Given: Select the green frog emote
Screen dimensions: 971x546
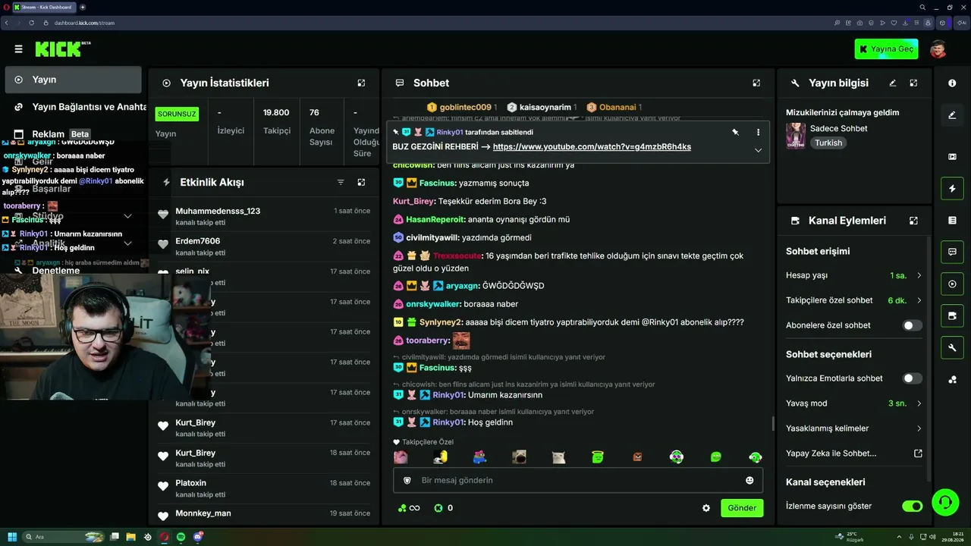Looking at the screenshot, I should (598, 457).
